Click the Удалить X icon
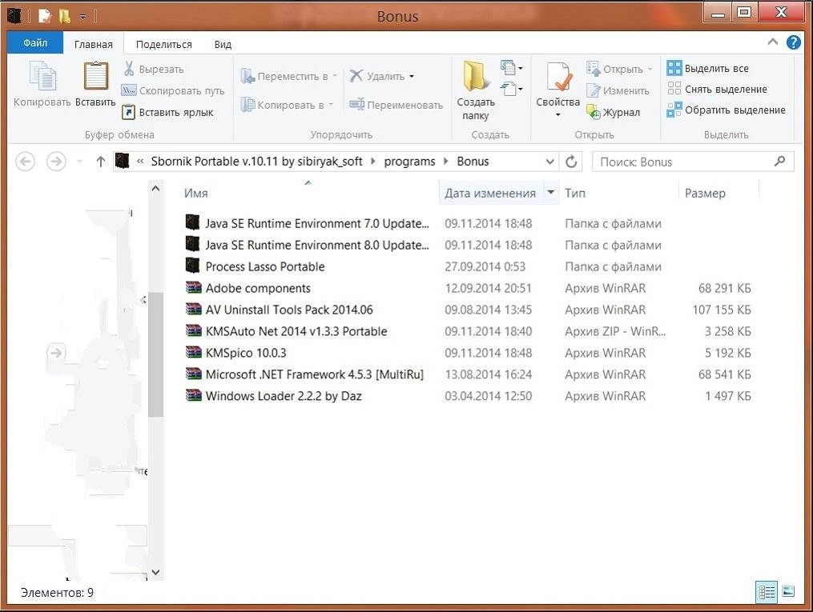The height and width of the screenshot is (612, 813). tap(356, 76)
